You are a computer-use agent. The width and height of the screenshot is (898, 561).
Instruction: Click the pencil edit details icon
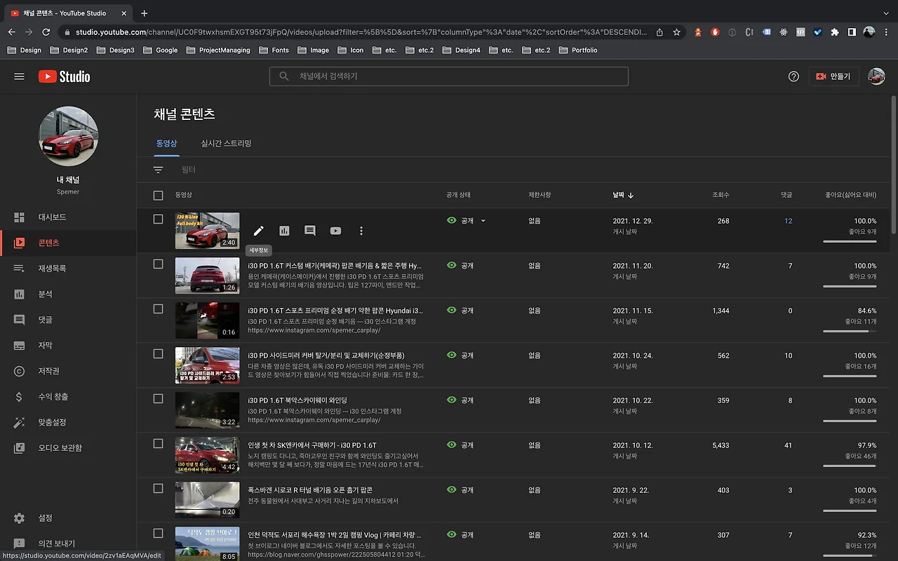[259, 231]
